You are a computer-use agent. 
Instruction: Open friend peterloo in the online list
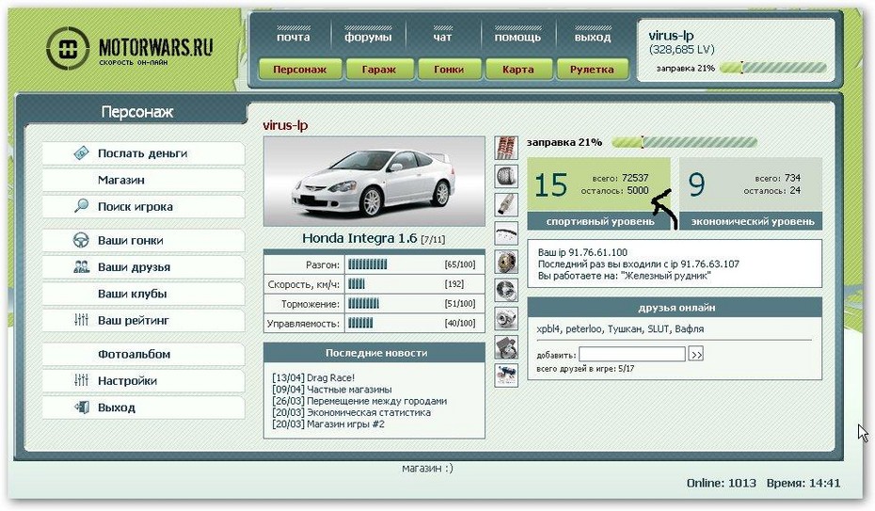tap(583, 329)
